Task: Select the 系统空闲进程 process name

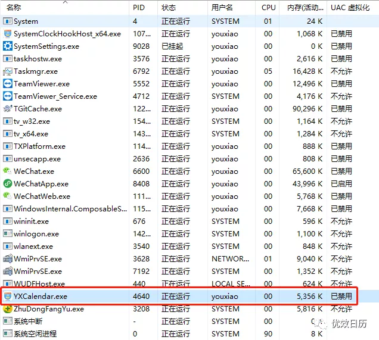Action: 35,333
